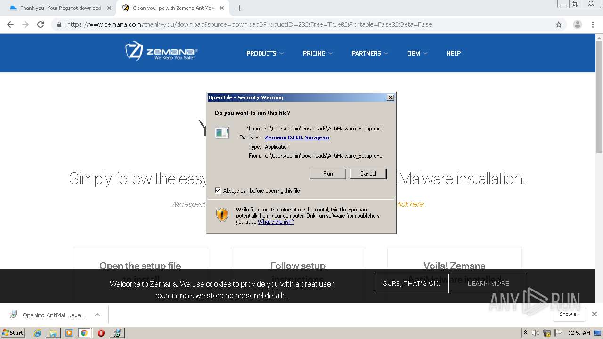Viewport: 603px width, 339px height.
Task: Expand the PRODUCTS menu
Action: tap(265, 53)
